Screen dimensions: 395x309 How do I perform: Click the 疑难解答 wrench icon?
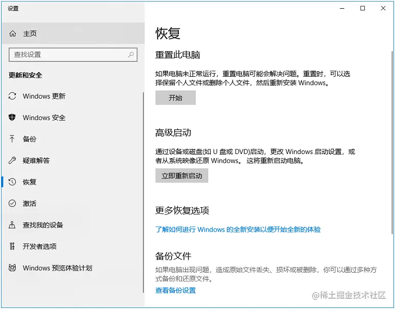(12, 160)
